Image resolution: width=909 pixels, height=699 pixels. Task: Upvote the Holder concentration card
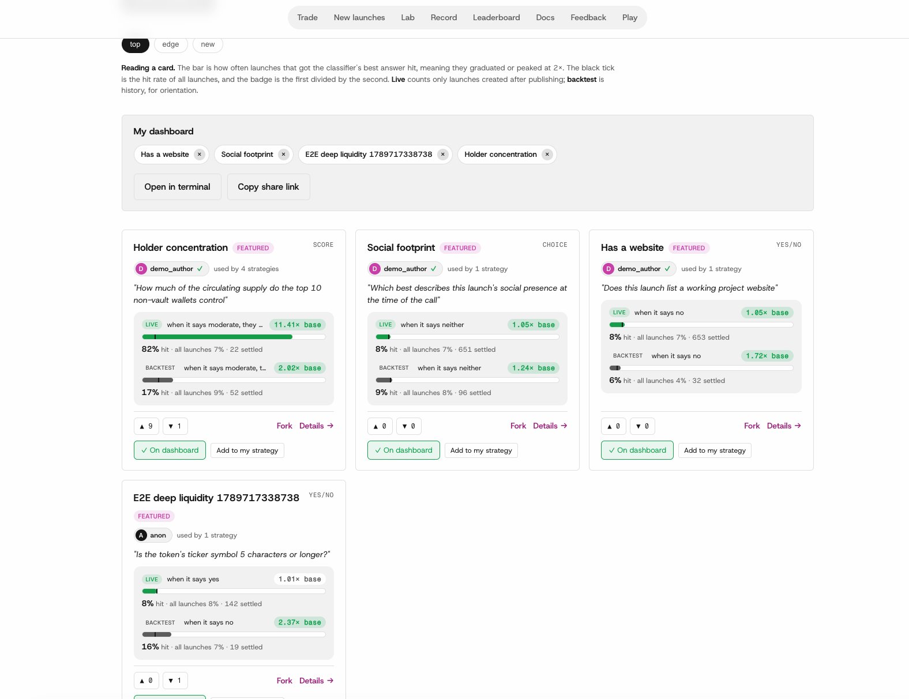(147, 426)
